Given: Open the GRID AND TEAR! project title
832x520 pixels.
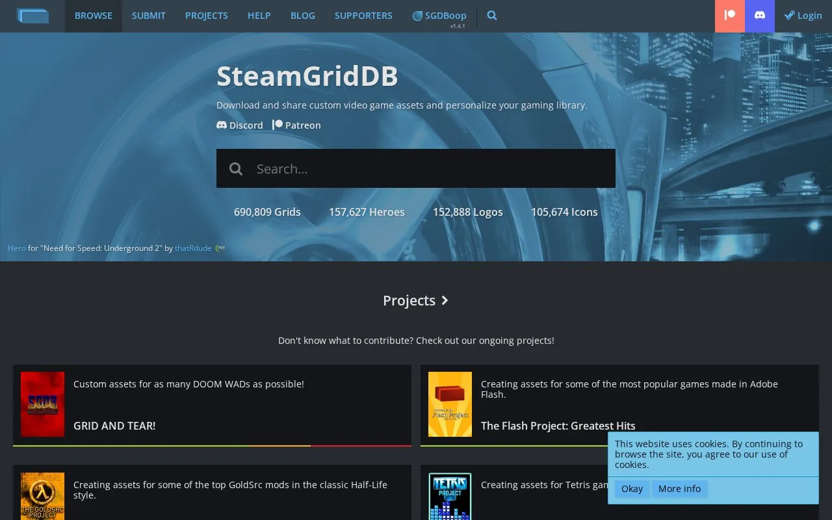Looking at the screenshot, I should point(114,426).
